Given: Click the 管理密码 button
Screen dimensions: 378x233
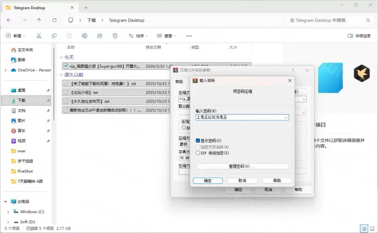Looking at the screenshot, I should tap(242, 166).
